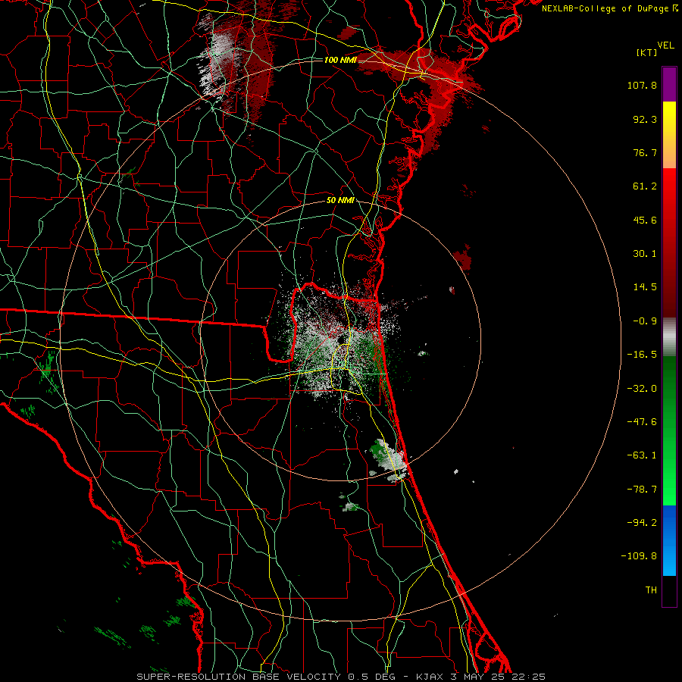Click the -78.7 velocity scale value
The width and height of the screenshot is (682, 682).
pos(642,490)
